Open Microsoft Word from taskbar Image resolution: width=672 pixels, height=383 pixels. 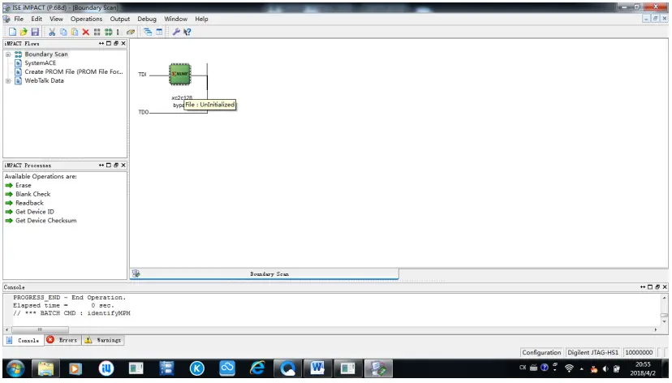317,368
